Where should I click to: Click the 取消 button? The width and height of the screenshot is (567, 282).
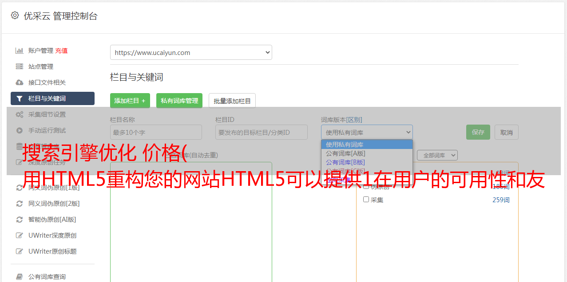(507, 132)
